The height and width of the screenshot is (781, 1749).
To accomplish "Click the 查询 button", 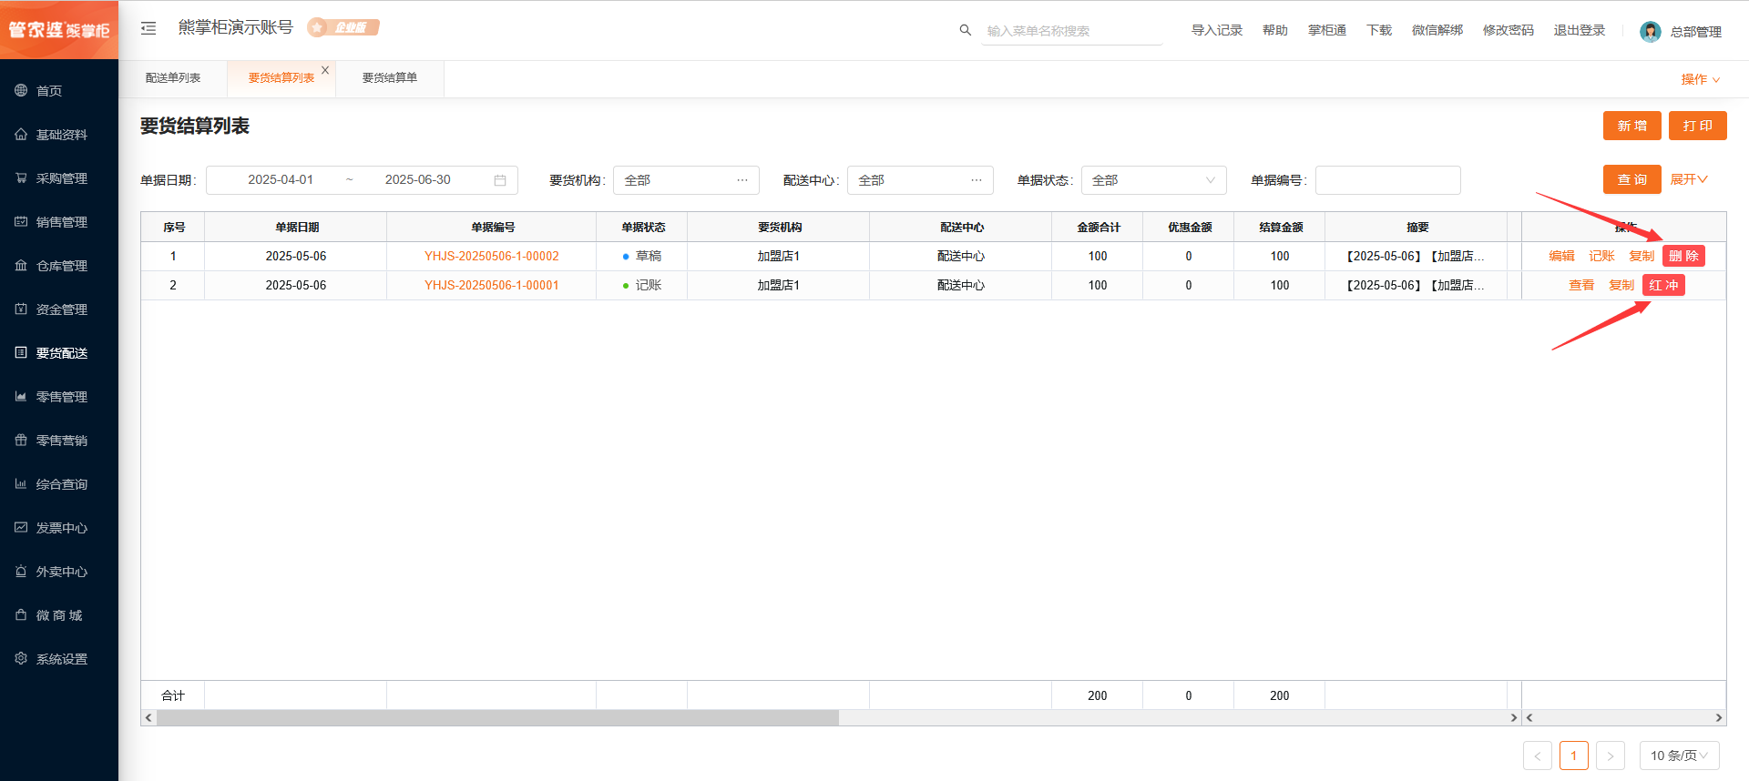I will pos(1631,180).
